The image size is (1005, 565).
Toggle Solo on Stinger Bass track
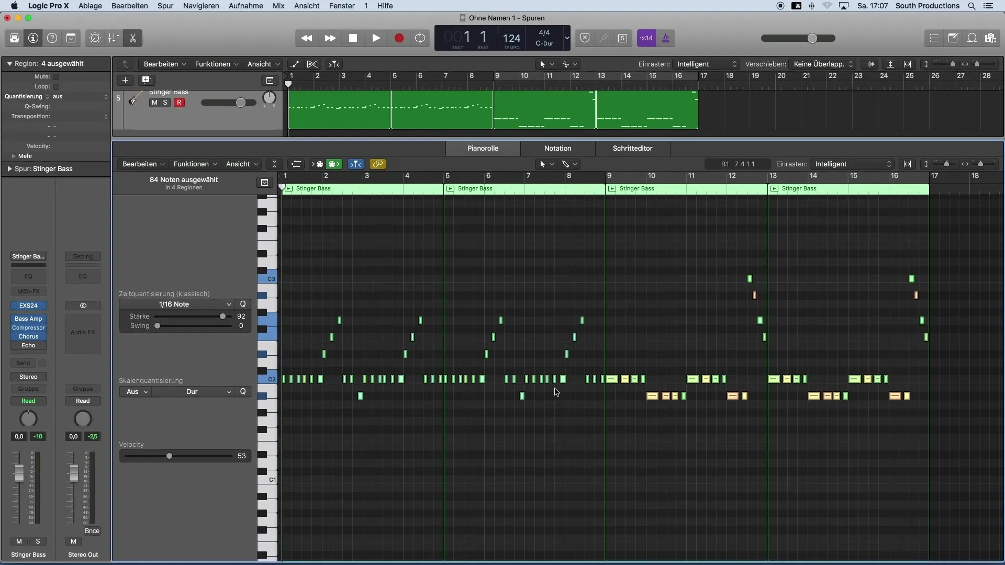[164, 102]
